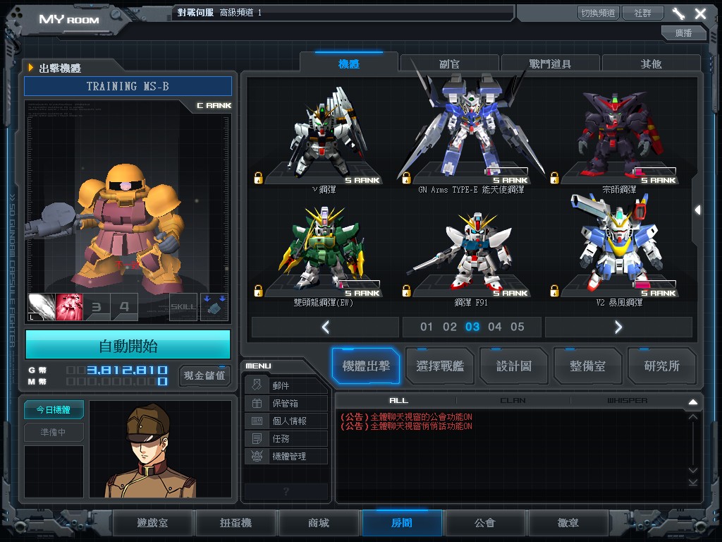This screenshot has width=722, height=542.
Task: Click the 現金儲值 top-up button
Action: tap(204, 375)
